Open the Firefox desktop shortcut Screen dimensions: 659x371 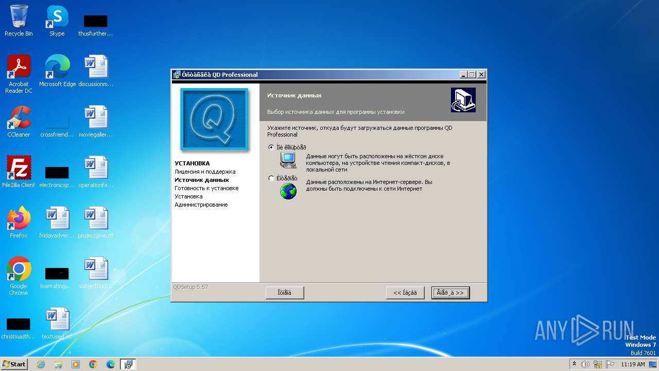(19, 223)
